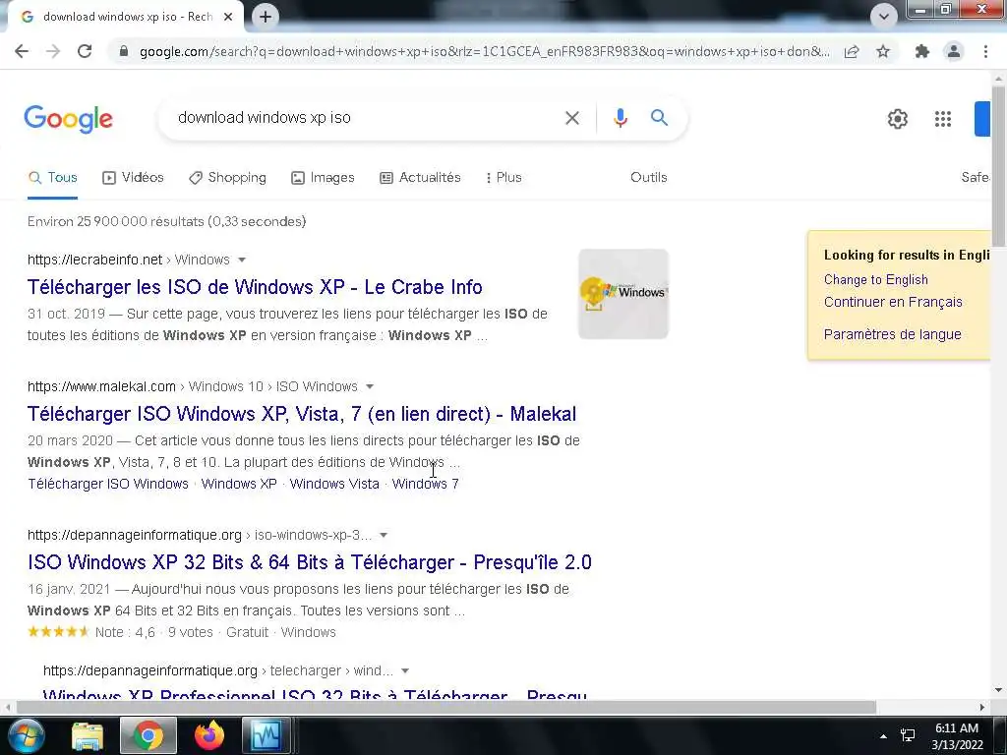Image resolution: width=1007 pixels, height=755 pixels.
Task: Click the Chrome taskbar icon
Action: point(148,735)
